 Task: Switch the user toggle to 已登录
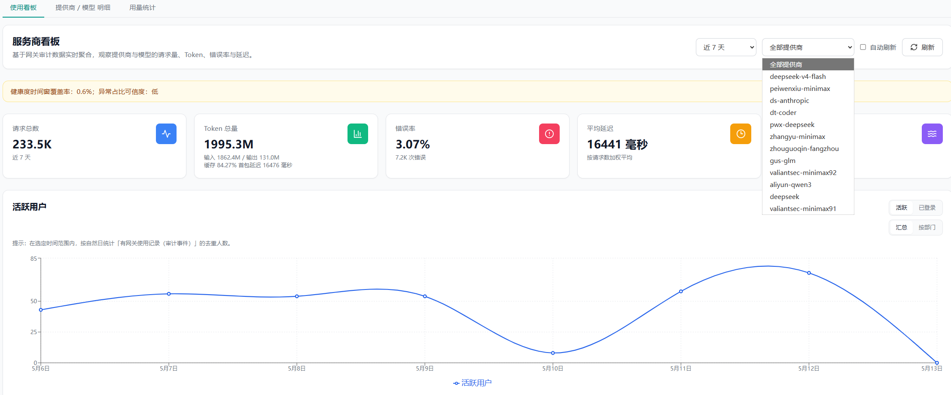[x=927, y=208]
